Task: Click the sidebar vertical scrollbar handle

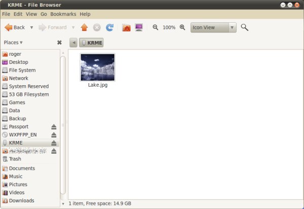Action: 63,125
